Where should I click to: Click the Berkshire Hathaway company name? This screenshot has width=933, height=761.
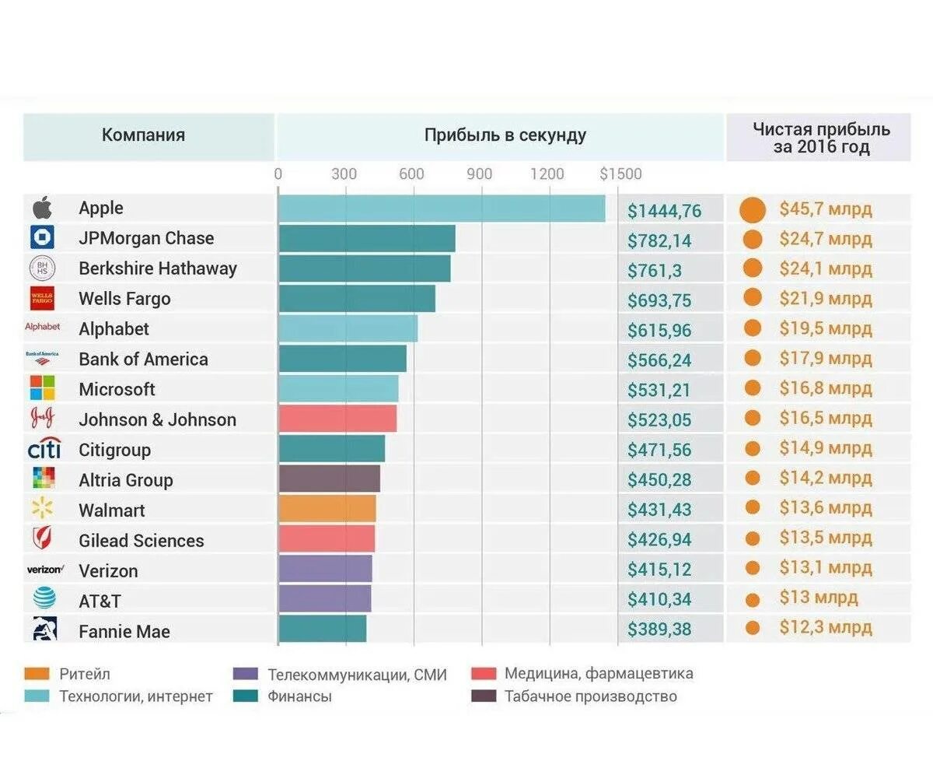coord(158,268)
